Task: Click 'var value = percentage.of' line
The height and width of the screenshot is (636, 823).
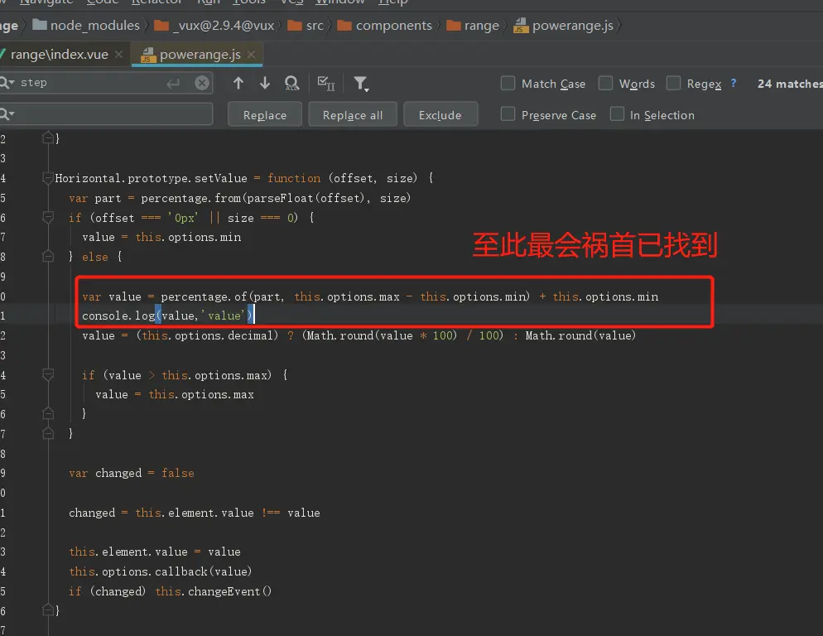Action: point(370,296)
